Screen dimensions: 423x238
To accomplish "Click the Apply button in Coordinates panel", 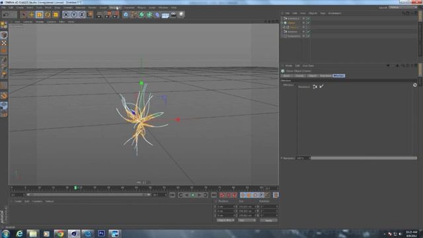I will pos(269,220).
